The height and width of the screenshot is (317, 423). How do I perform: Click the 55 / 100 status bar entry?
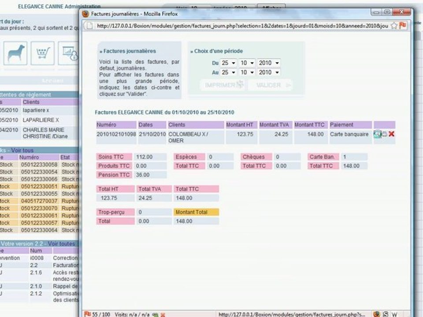click(x=101, y=314)
